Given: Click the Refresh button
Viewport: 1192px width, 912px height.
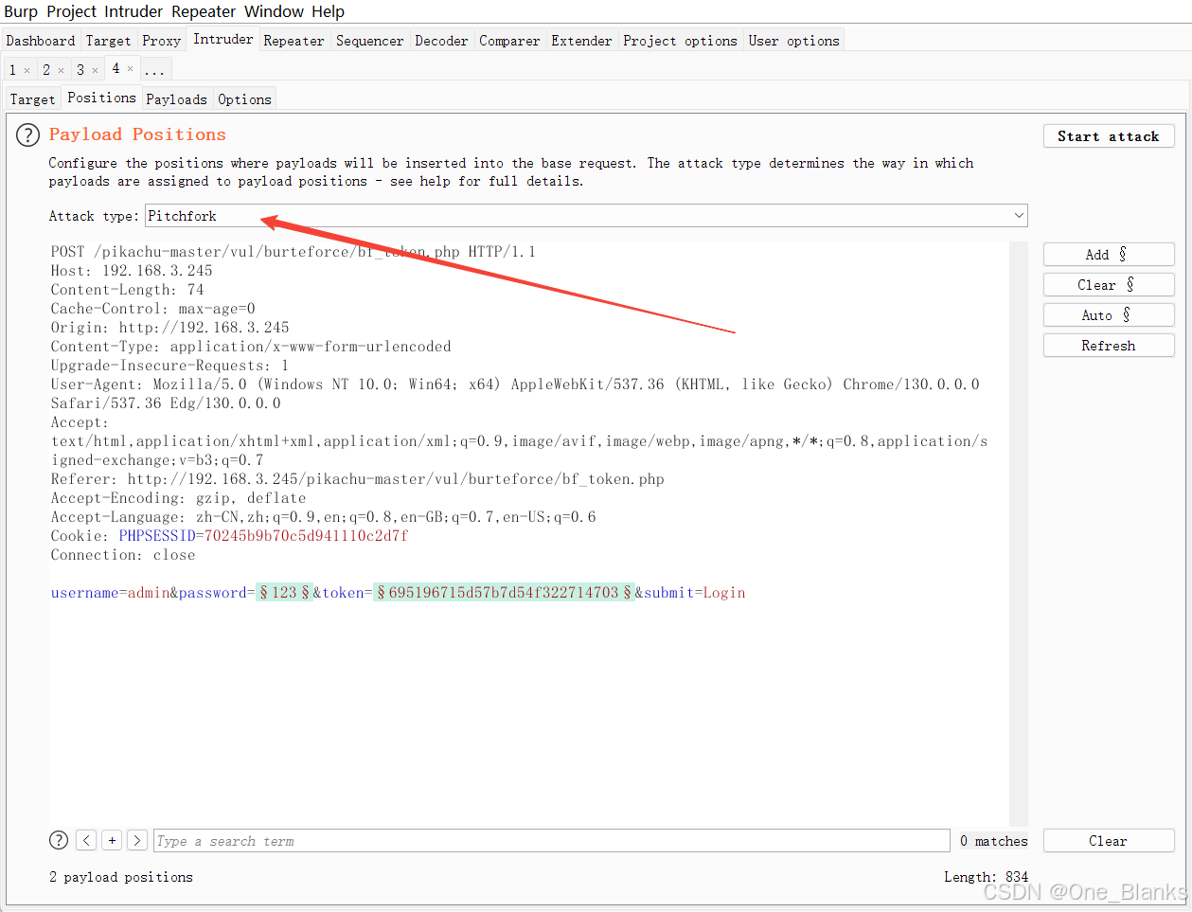Looking at the screenshot, I should pos(1109,345).
